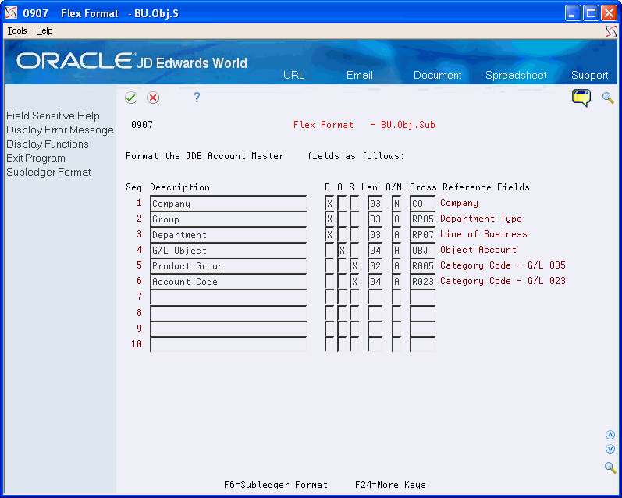Click the Category Code - G/L 023 text
Screen dimensions: 622x498
[503, 281]
